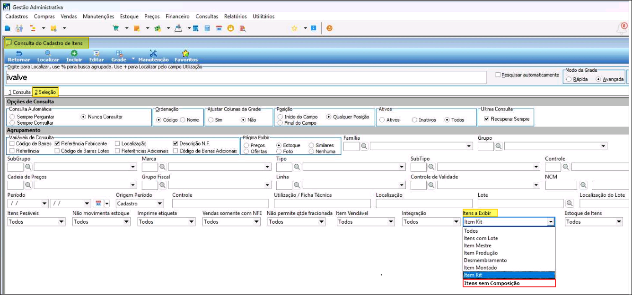Screen dimensions: 632x295
Task: Choose Item Mestre from the list
Action: coord(509,245)
